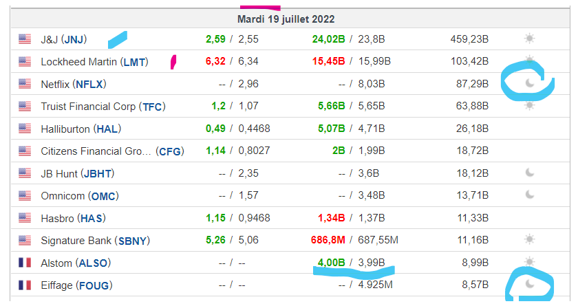Open the SBNY ticker link
Viewport: 578px width, 306px height.
click(x=132, y=241)
